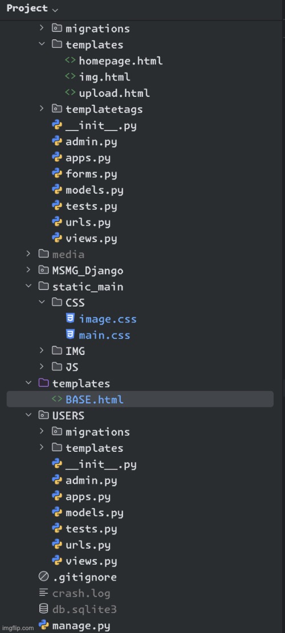Click the CSS icon next to image.css
Screen dimensions: 285x633
tap(70, 319)
